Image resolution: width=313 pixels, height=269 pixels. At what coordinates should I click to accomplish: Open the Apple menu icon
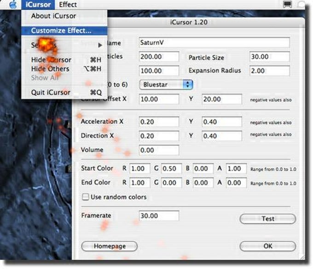coord(13,5)
